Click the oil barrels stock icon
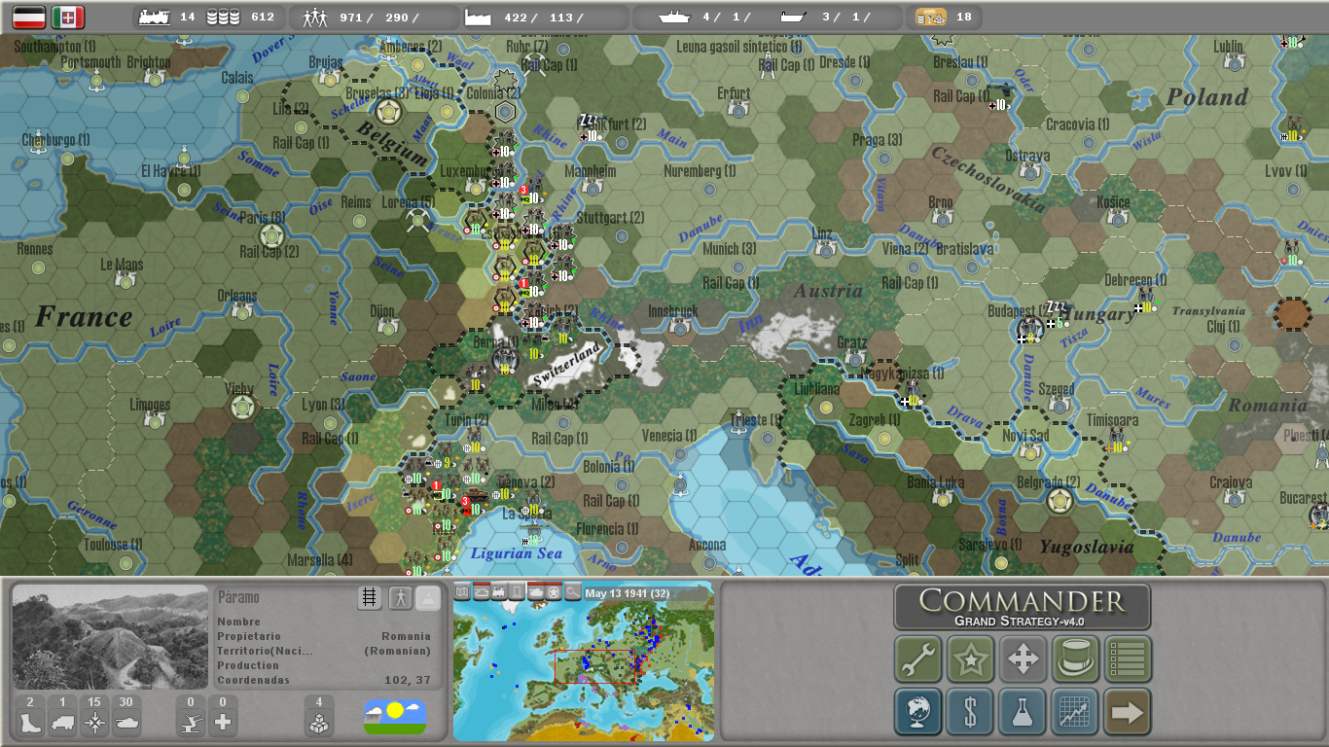1329x747 pixels. pyautogui.click(x=223, y=17)
